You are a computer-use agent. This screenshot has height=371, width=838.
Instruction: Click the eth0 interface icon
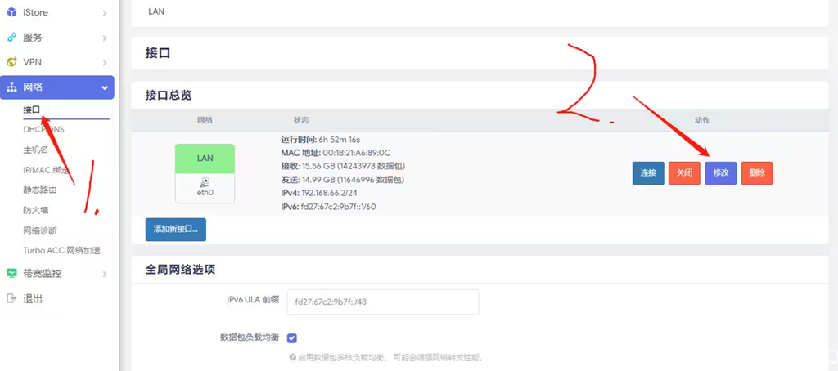coord(205,183)
